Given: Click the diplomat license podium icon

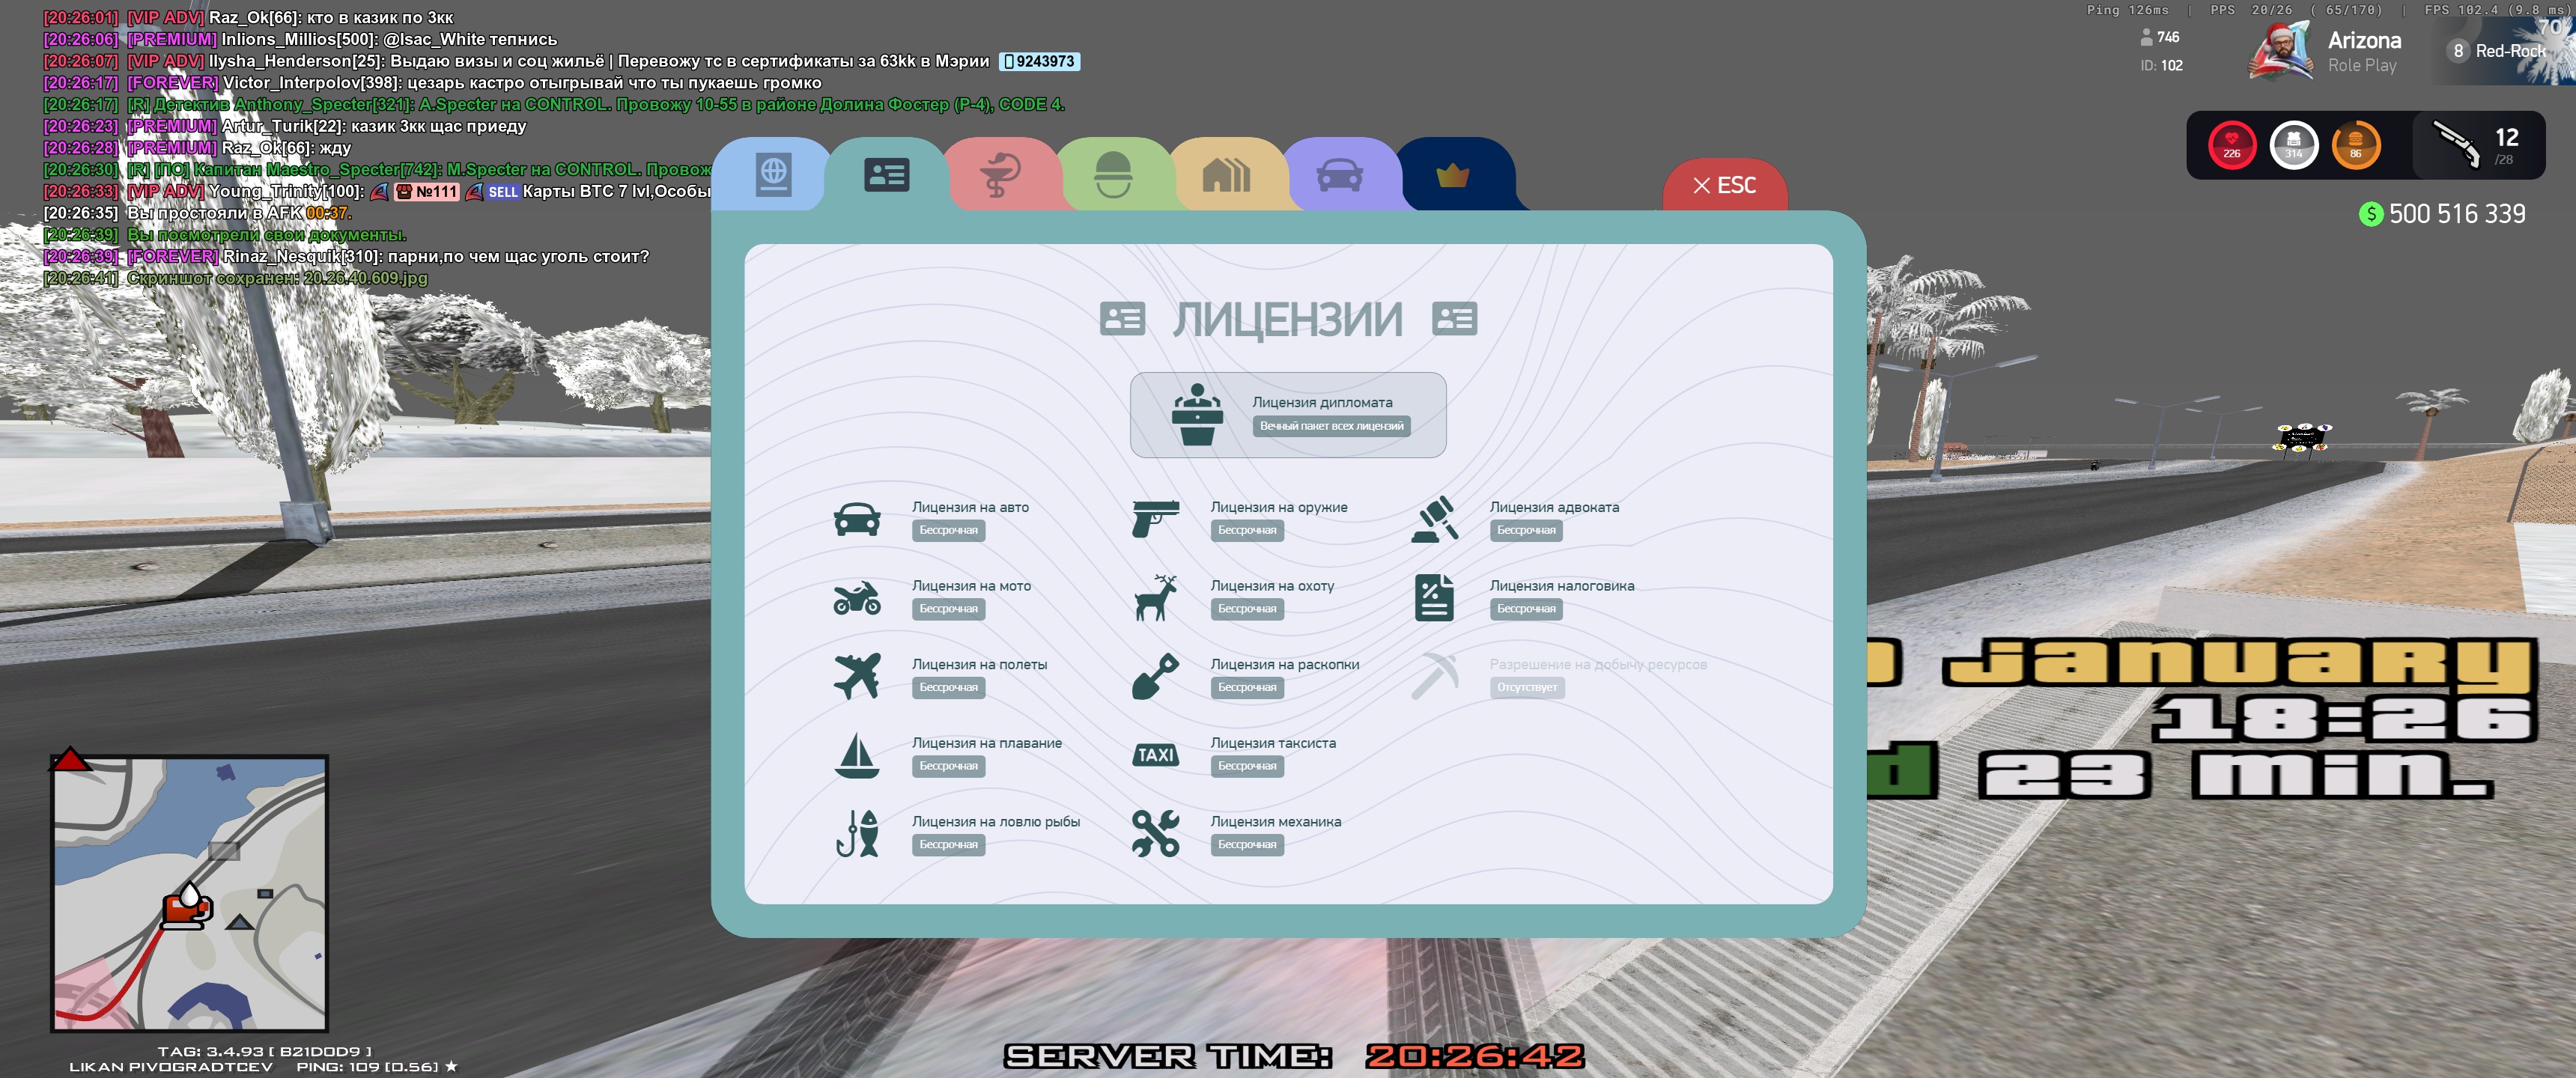Looking at the screenshot, I should (x=1197, y=415).
